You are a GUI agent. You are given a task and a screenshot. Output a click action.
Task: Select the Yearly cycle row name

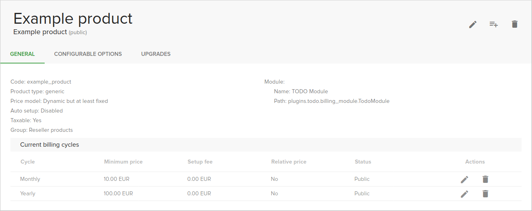pos(28,193)
